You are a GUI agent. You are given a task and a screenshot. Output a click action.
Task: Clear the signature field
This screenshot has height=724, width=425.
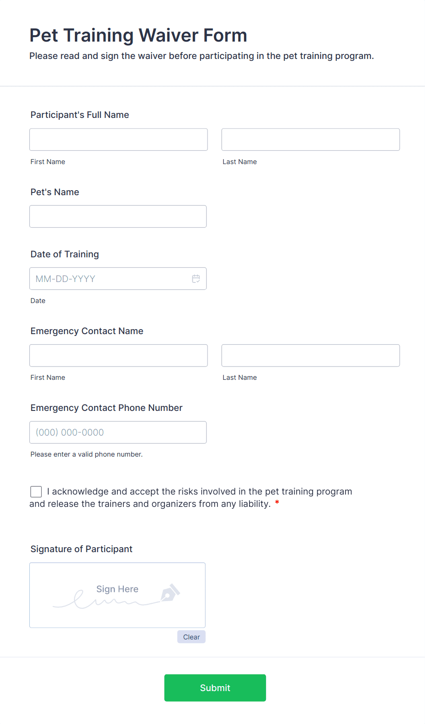click(x=191, y=637)
